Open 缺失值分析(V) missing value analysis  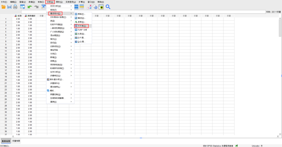click(60, 79)
